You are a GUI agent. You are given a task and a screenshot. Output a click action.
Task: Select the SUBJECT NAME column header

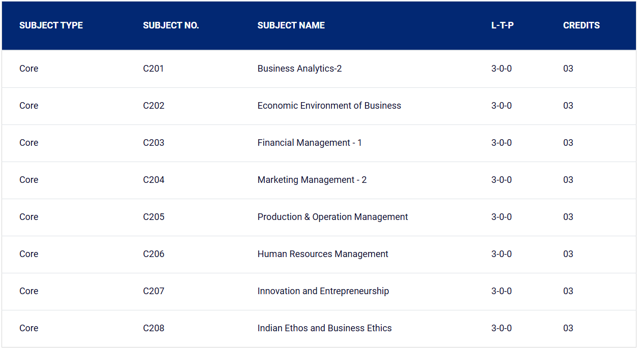point(291,25)
